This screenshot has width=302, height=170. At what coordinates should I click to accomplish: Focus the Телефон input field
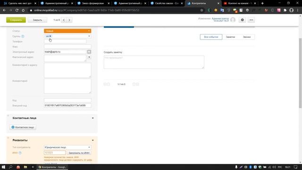(65, 41)
